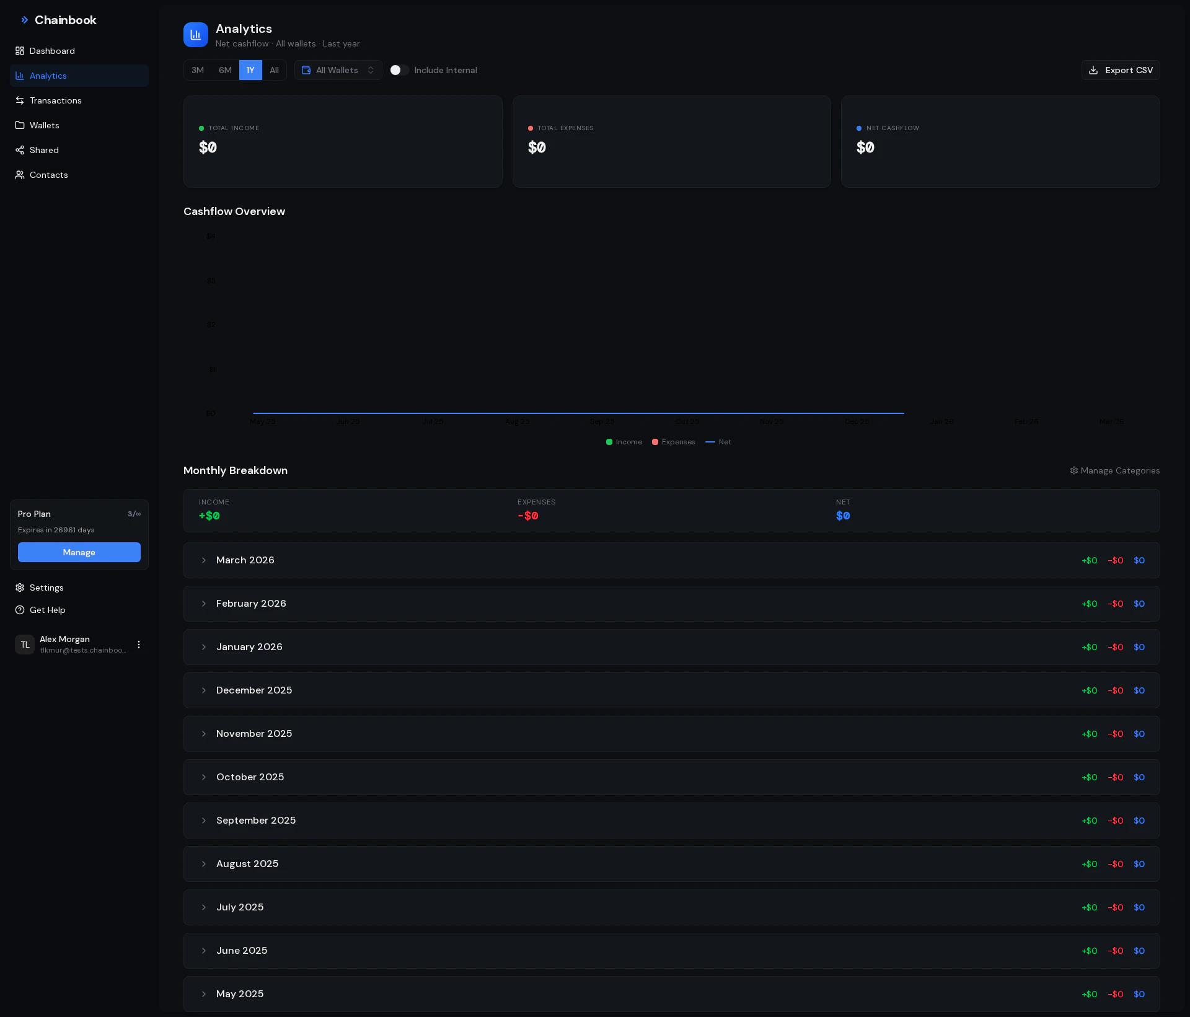Open Contacts people icon
This screenshot has width=1190, height=1017.
coord(20,175)
